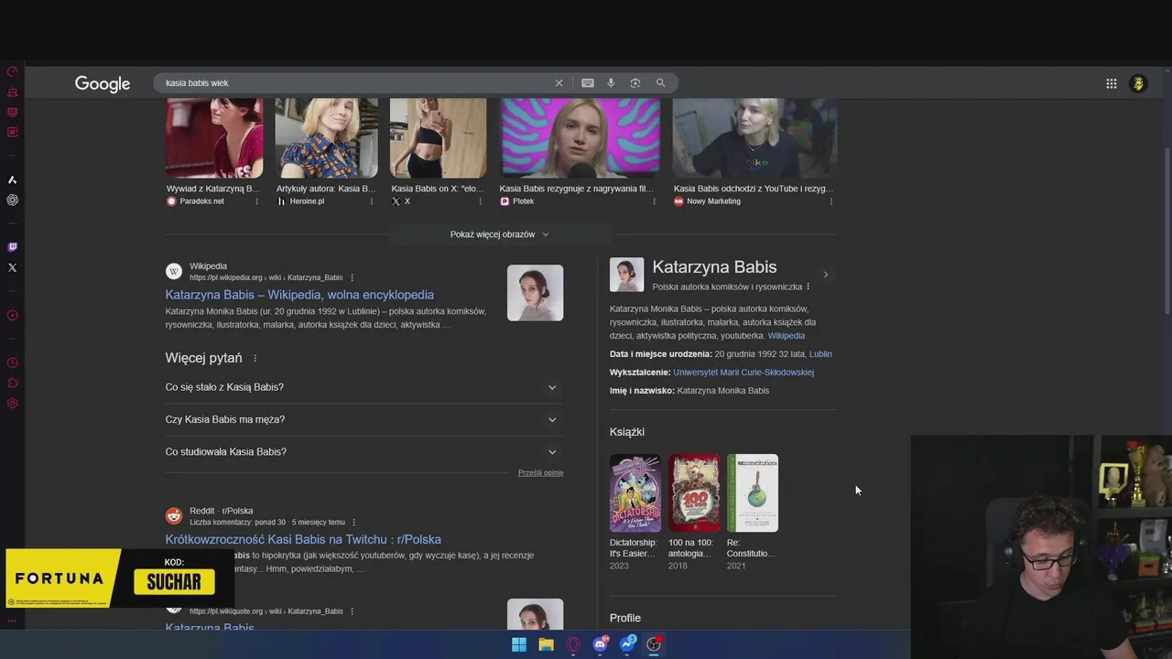Screen dimensions: 1172x659
Task: Open the on-screen keyboard in search bar
Action: tap(588, 82)
